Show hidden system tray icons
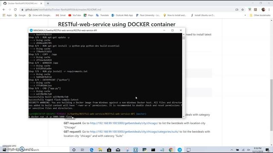 [x=232, y=150]
